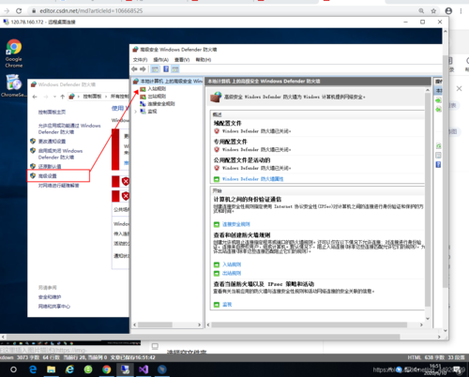
Task: Click tree pane horizontal scrollbar
Action: click(x=155, y=325)
